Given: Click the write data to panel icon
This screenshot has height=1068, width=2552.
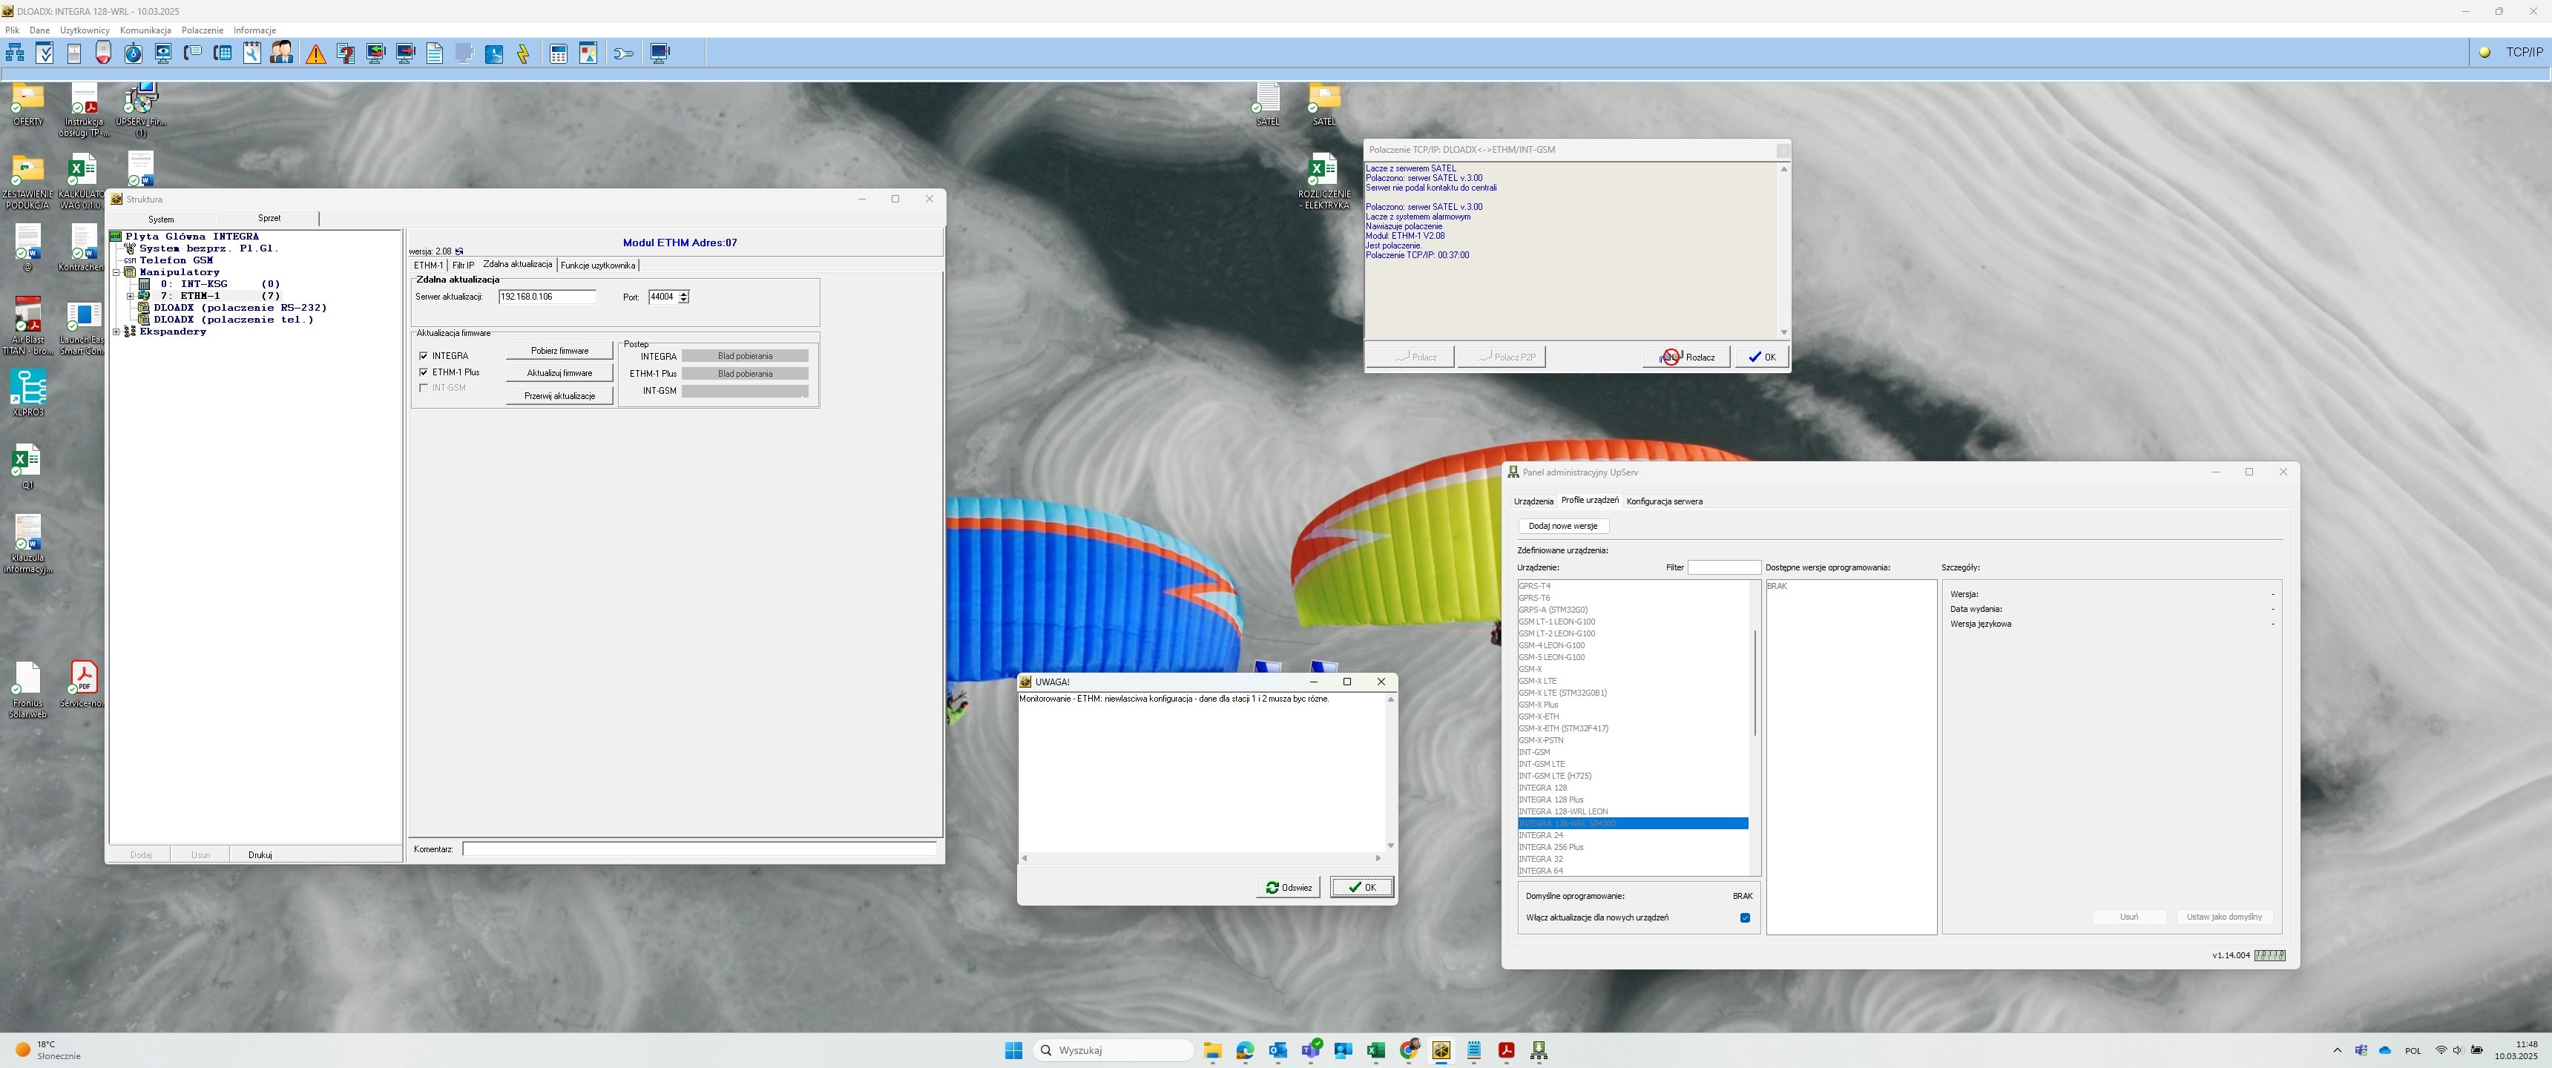Looking at the screenshot, I should (405, 53).
